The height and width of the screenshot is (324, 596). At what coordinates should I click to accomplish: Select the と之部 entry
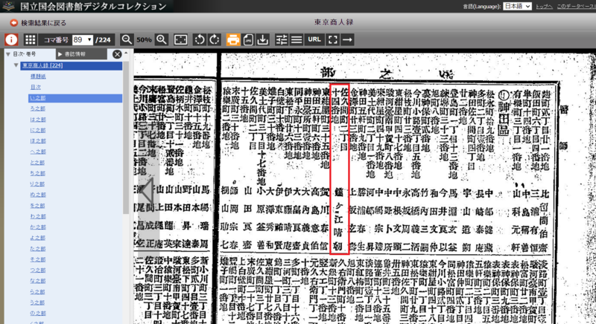pyautogui.click(x=38, y=162)
